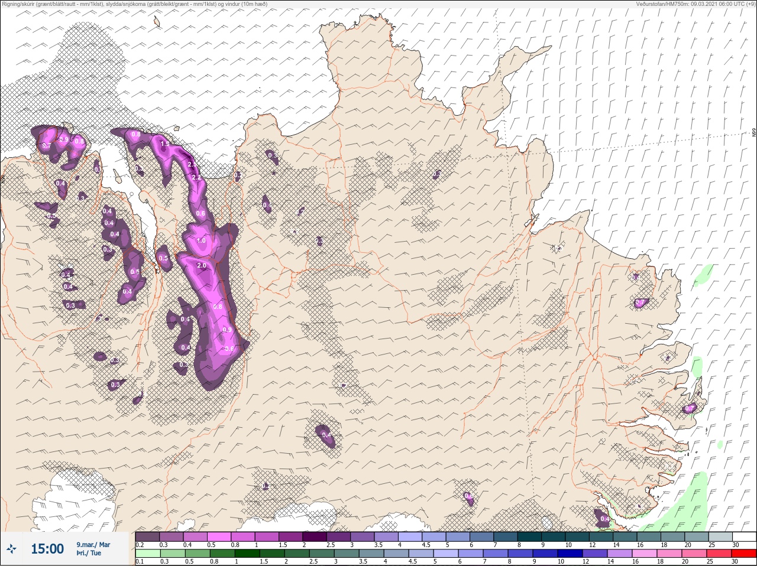Click the 15:00 forecast time display
The image size is (757, 566).
(x=47, y=549)
